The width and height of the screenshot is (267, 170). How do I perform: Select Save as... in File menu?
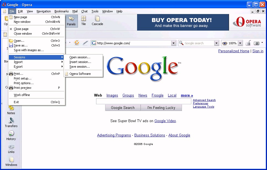37,45
